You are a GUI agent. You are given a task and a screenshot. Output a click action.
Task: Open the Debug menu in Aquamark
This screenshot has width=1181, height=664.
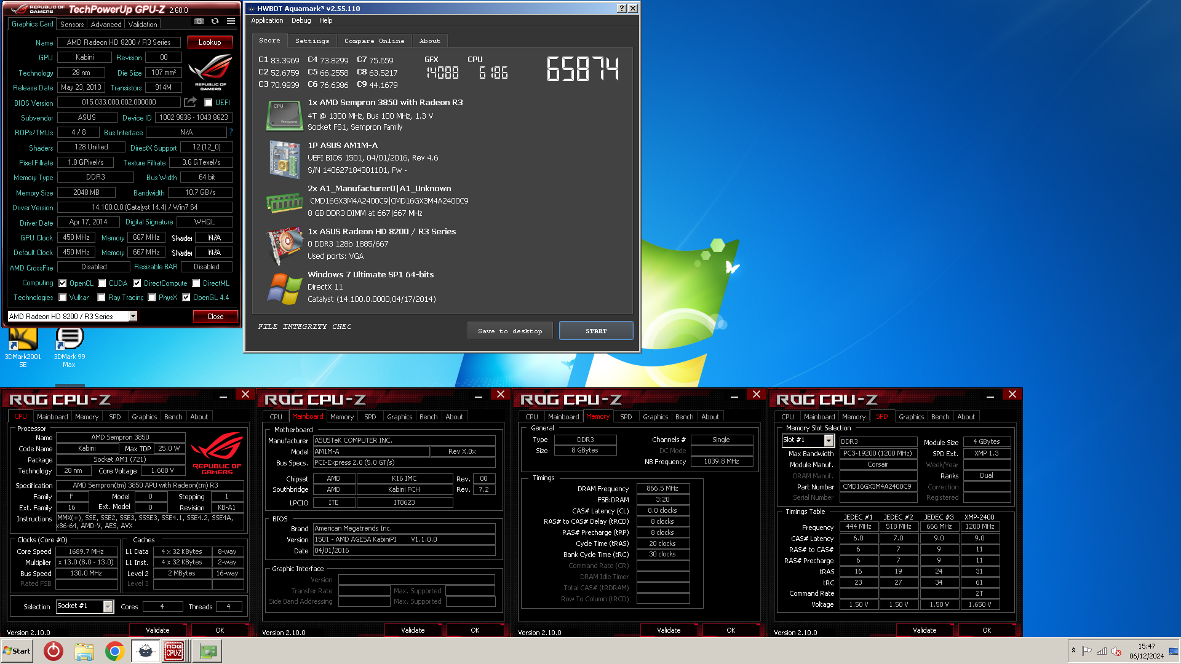click(301, 20)
